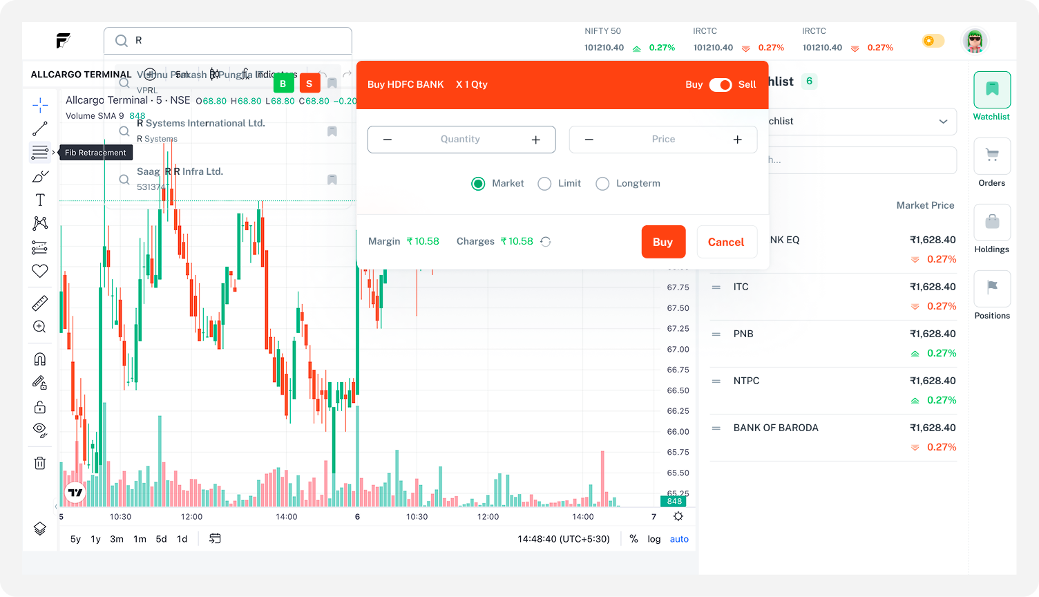1039x597 pixels.
Task: Refresh charges with the reload icon
Action: tap(546, 241)
